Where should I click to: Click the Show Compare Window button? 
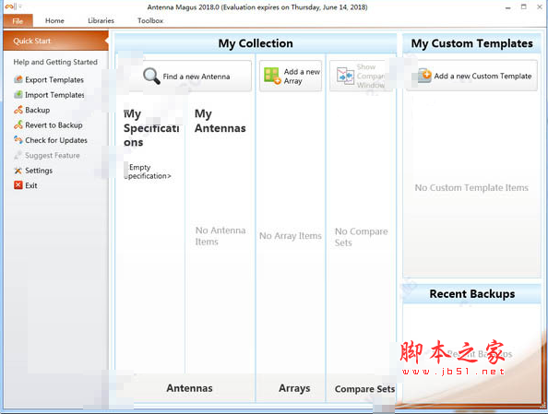(x=361, y=77)
